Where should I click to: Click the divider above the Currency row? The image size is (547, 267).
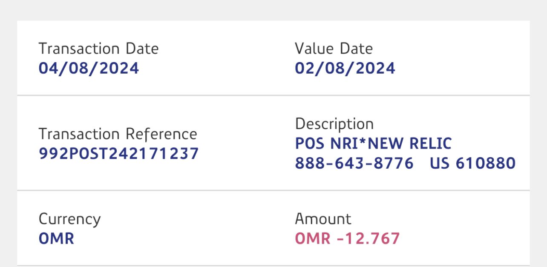coord(273,190)
